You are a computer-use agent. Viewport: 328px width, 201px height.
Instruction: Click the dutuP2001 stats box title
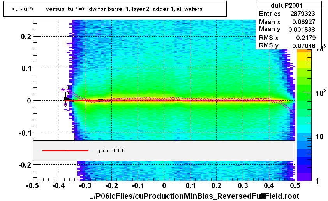pyautogui.click(x=287, y=5)
